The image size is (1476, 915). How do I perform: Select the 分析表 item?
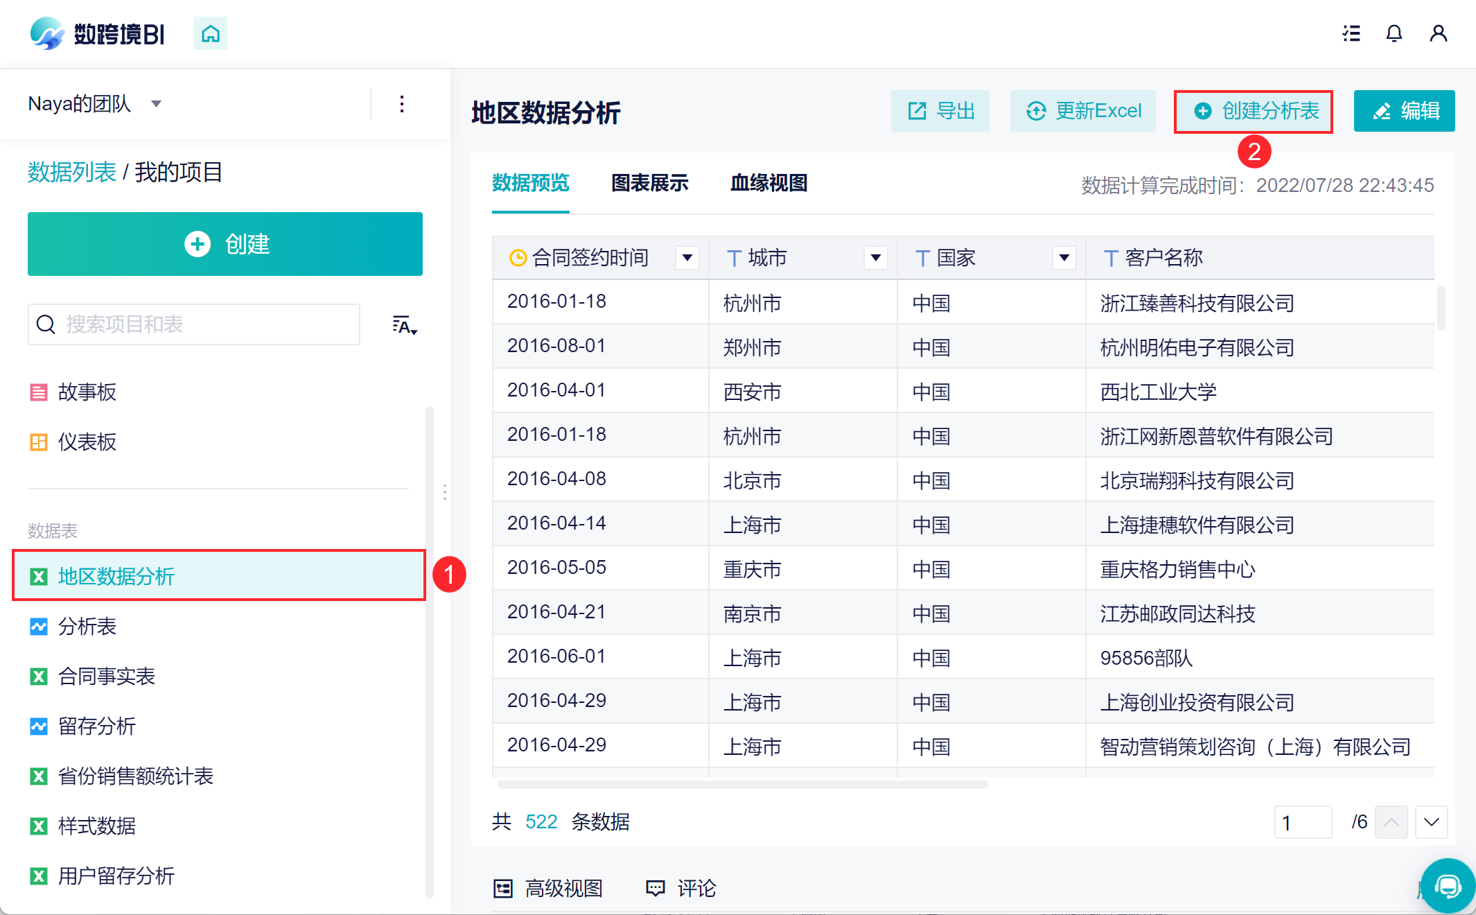click(73, 627)
